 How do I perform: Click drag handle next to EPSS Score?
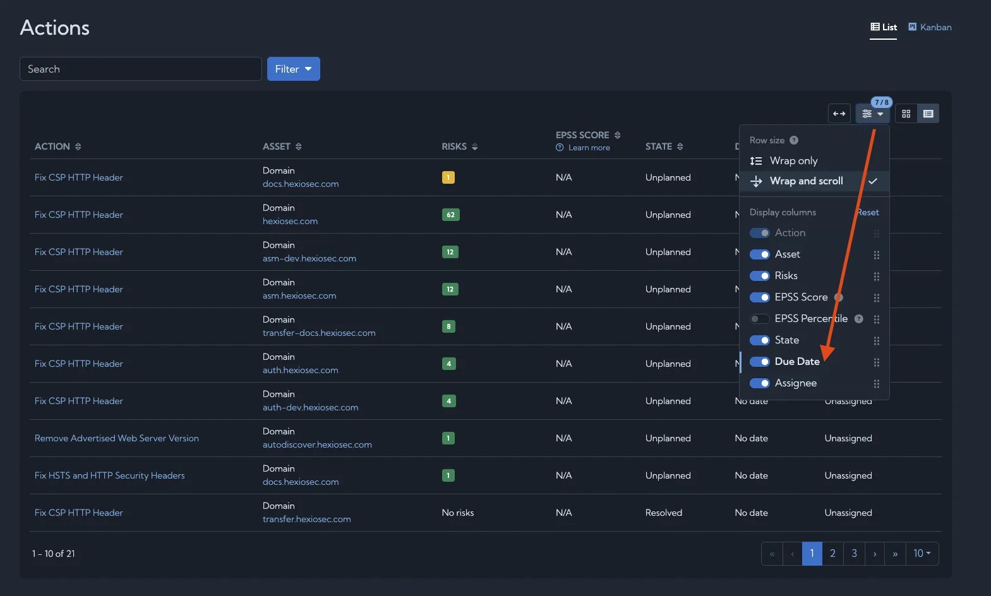pyautogui.click(x=876, y=297)
